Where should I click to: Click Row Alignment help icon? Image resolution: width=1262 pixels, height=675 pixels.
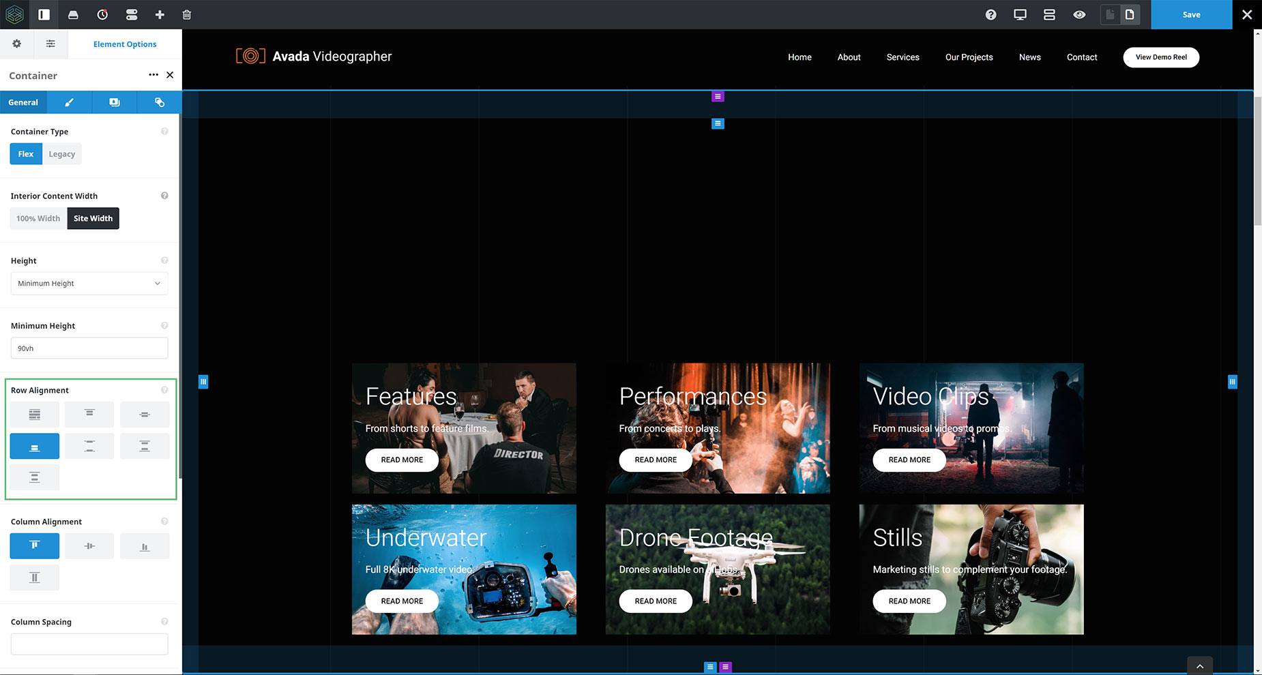(x=164, y=390)
